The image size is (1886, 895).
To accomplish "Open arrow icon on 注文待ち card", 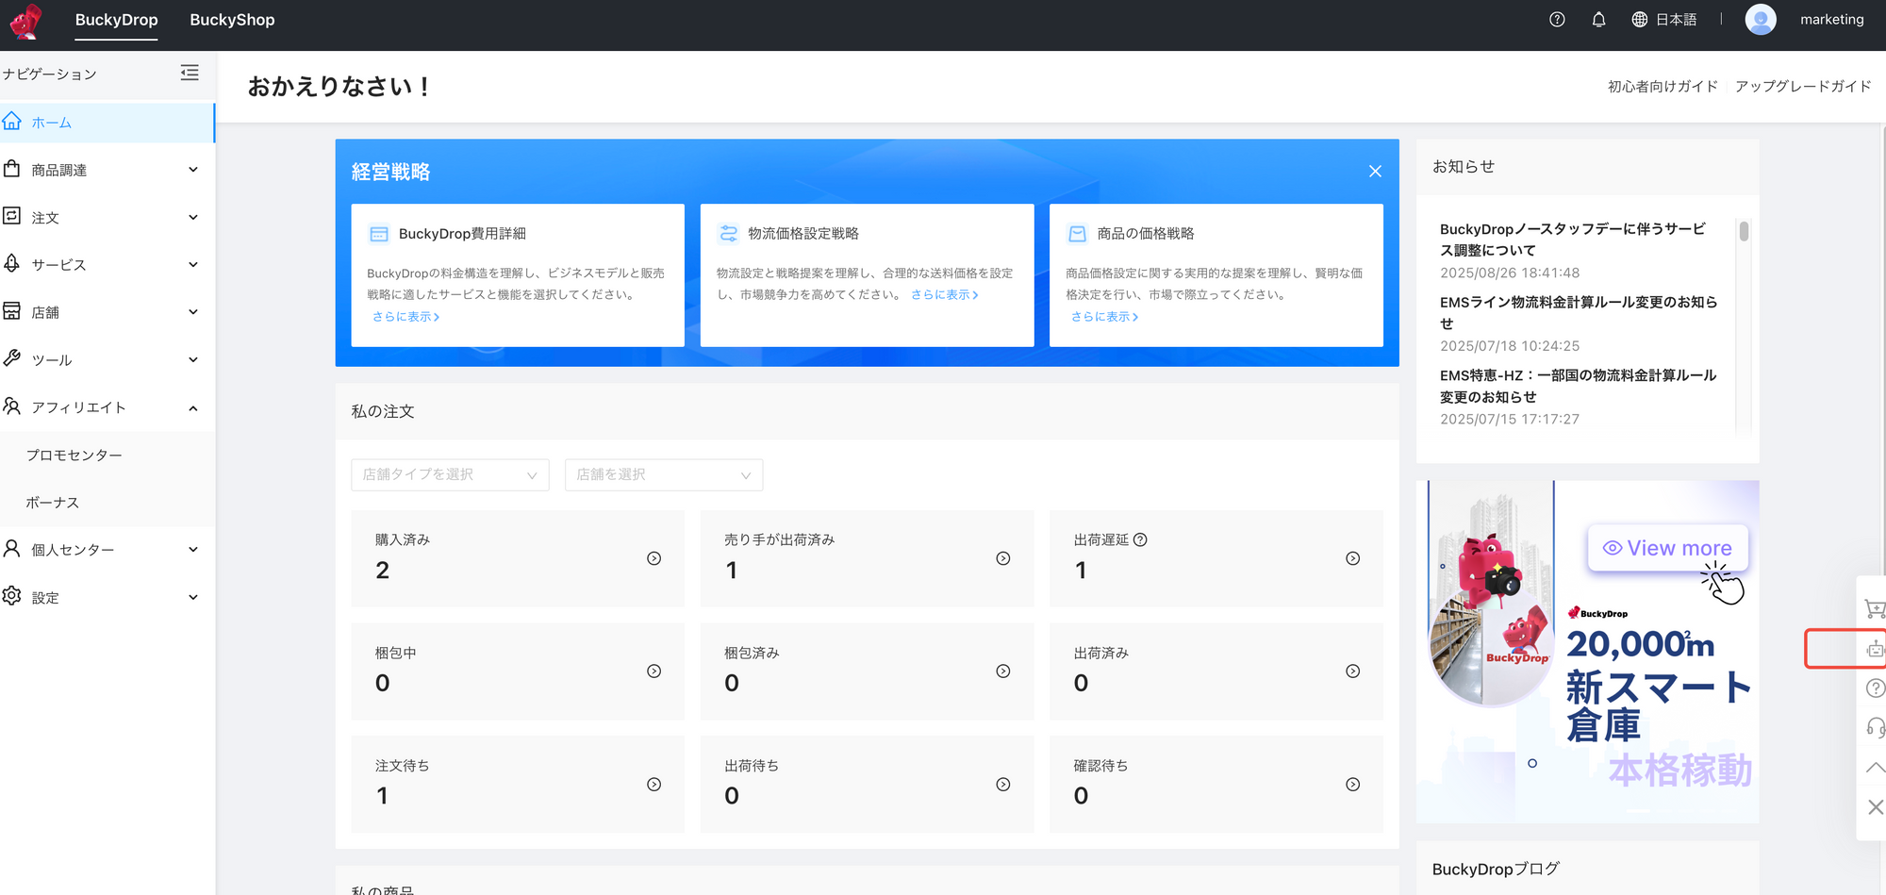I will coord(653,785).
